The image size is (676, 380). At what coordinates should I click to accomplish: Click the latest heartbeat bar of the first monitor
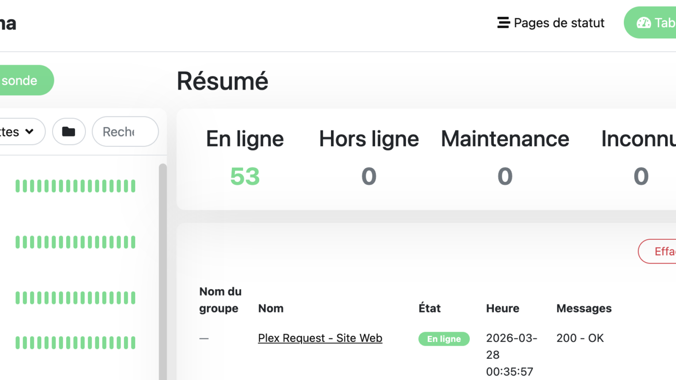(133, 185)
